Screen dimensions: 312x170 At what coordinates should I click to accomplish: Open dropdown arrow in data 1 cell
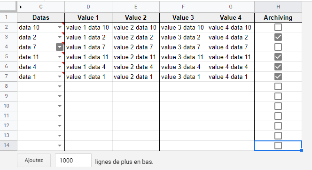[x=60, y=77]
